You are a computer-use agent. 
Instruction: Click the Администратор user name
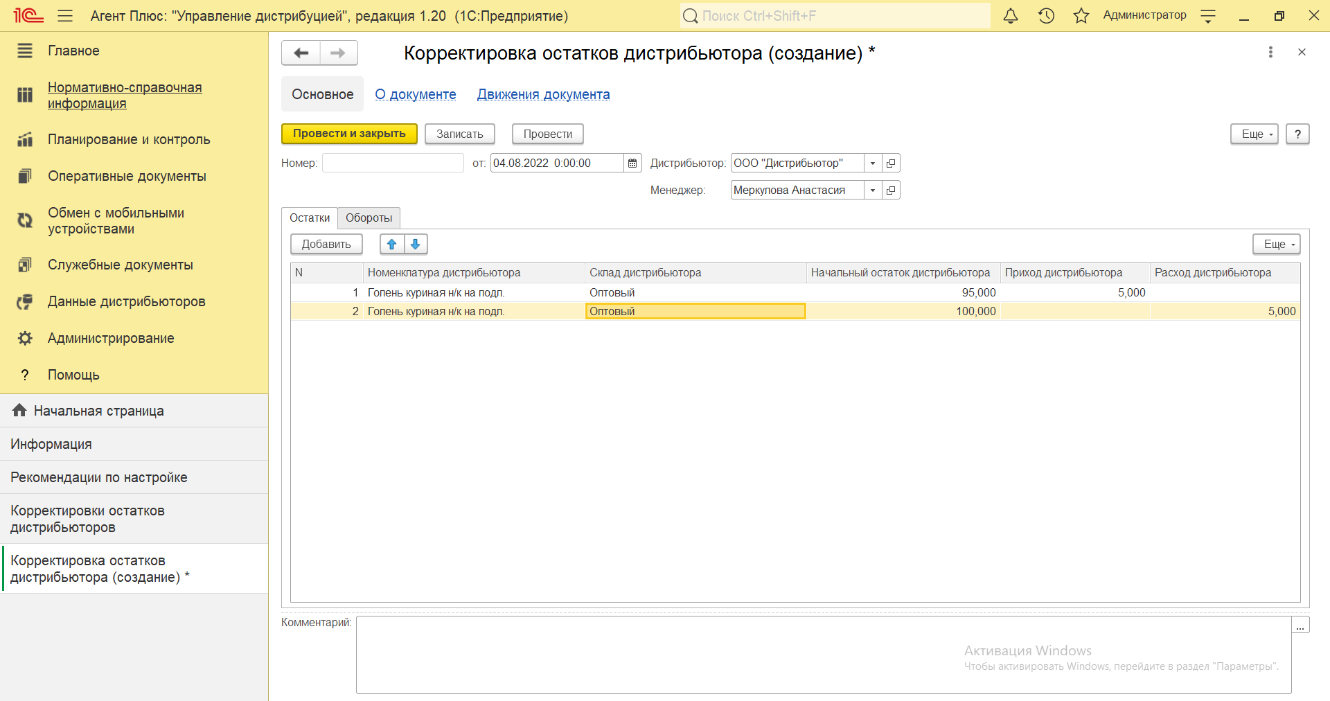(x=1144, y=15)
